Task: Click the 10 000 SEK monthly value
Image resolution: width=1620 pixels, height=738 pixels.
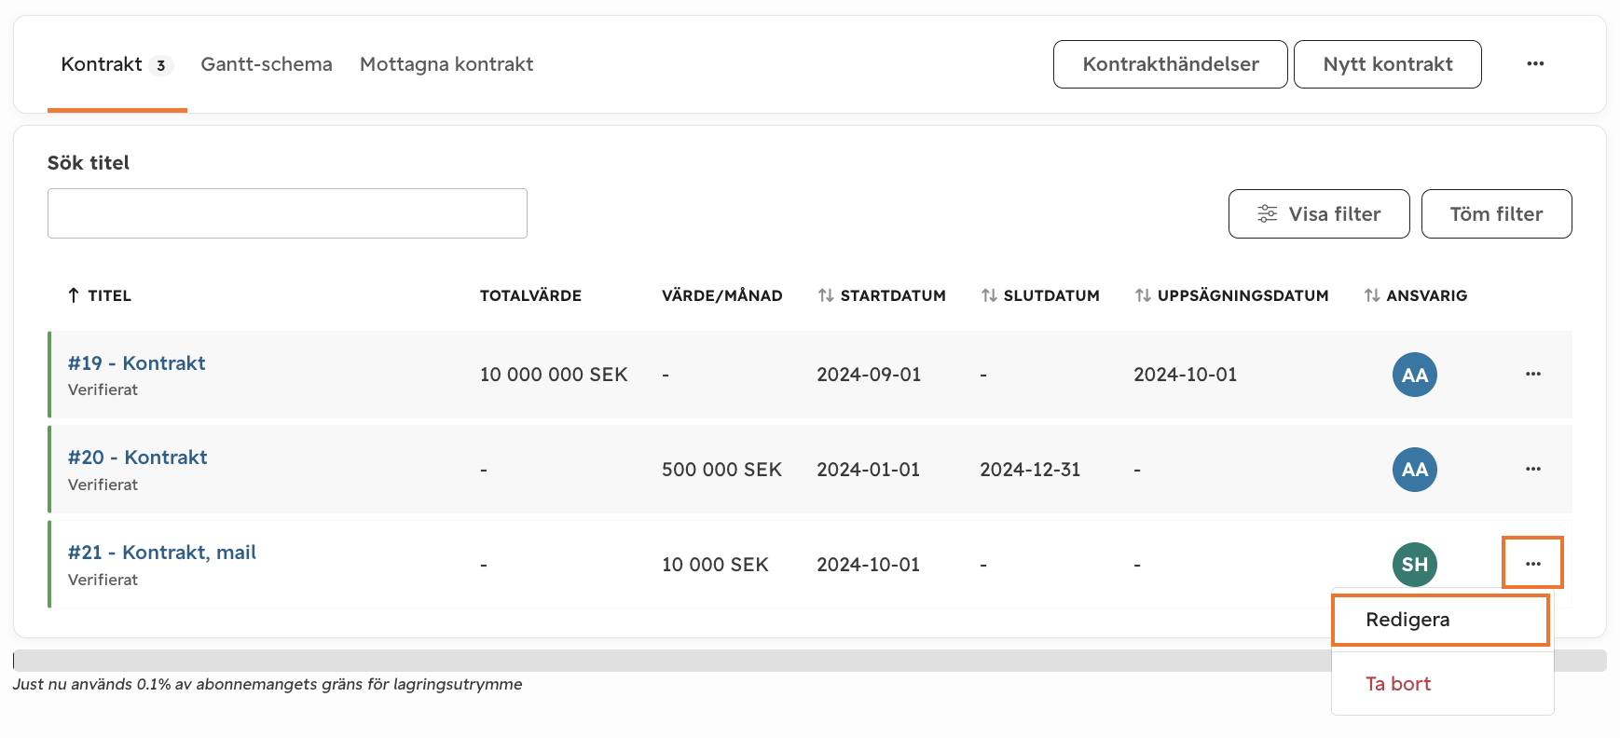Action: tap(715, 565)
